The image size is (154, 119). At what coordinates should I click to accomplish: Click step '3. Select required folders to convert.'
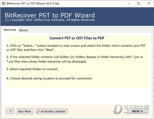[32, 69]
